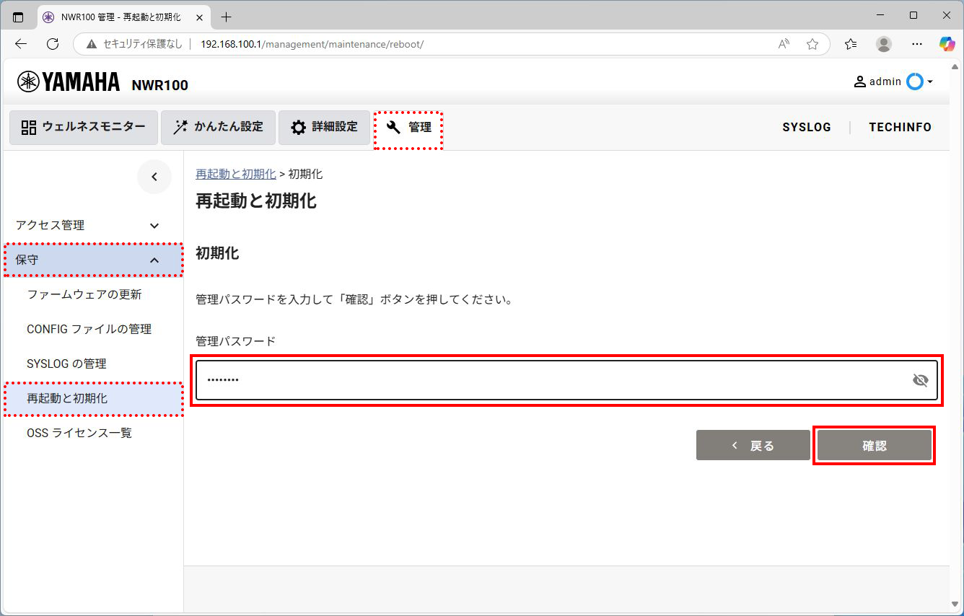Collapse the sidebar with the chevron button
The height and width of the screenshot is (616, 964).
click(154, 177)
